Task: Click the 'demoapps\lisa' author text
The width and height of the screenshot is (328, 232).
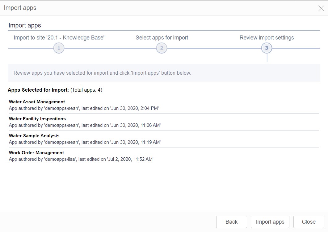Action: click(x=78, y=159)
